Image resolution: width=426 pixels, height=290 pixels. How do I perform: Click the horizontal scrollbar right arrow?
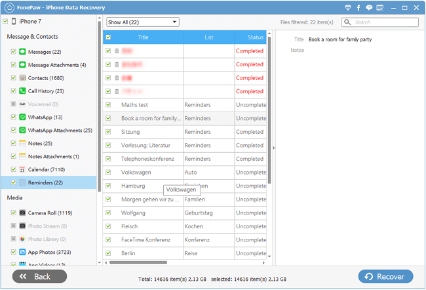coord(263,263)
